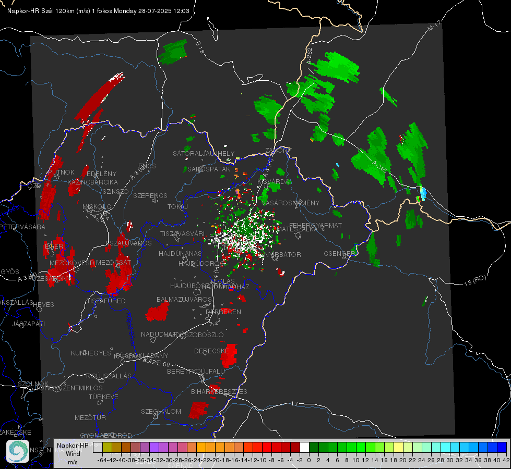Click the road 17 label
Screen dimensions: 511x469
(x=294, y=403)
